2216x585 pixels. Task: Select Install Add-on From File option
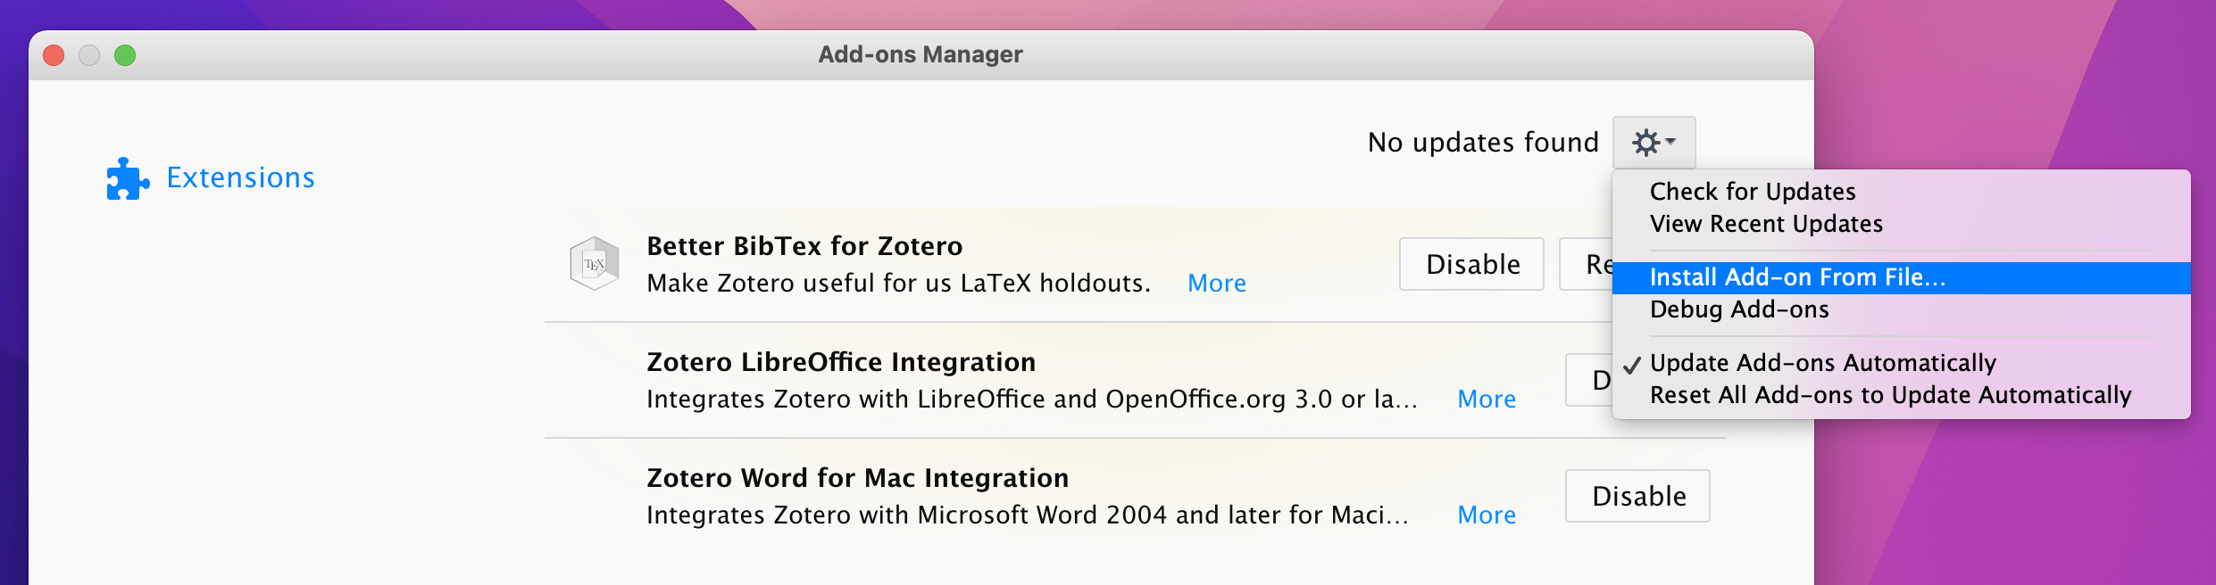(x=1796, y=277)
